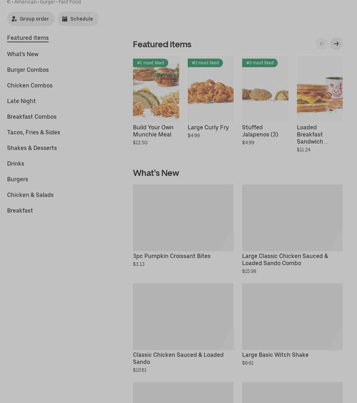The width and height of the screenshot is (357, 403).
Task: Open the Chicken Combos category
Action: coord(30,85)
